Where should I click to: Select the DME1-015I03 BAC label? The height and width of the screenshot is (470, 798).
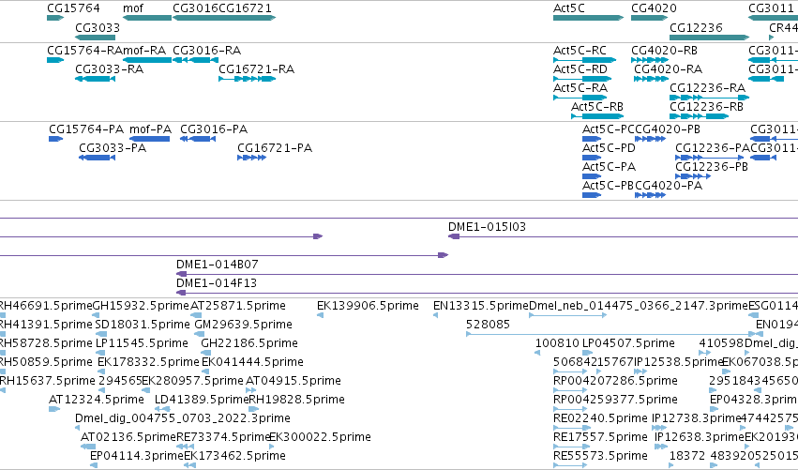487,227
